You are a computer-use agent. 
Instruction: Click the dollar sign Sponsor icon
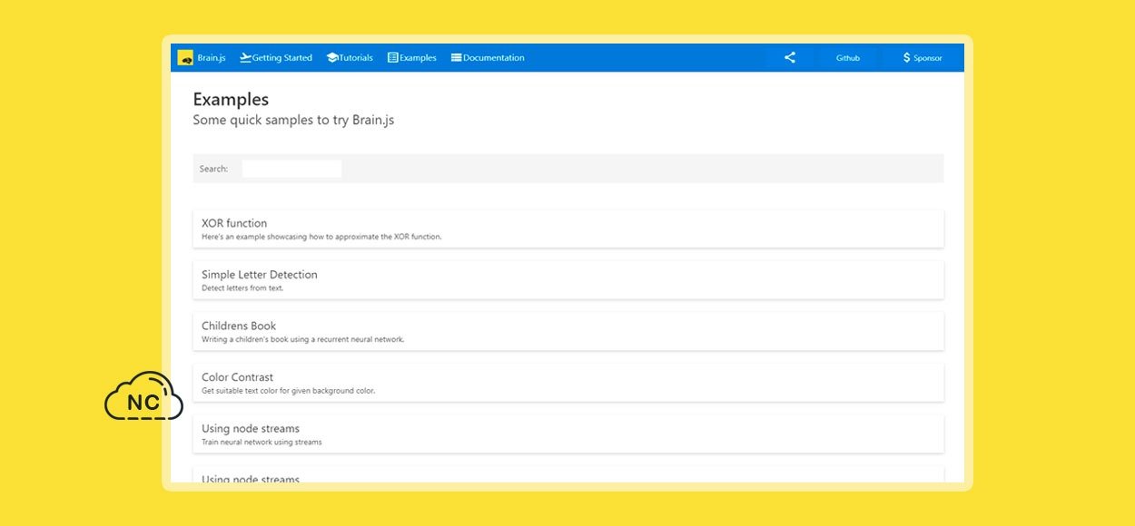pos(906,58)
